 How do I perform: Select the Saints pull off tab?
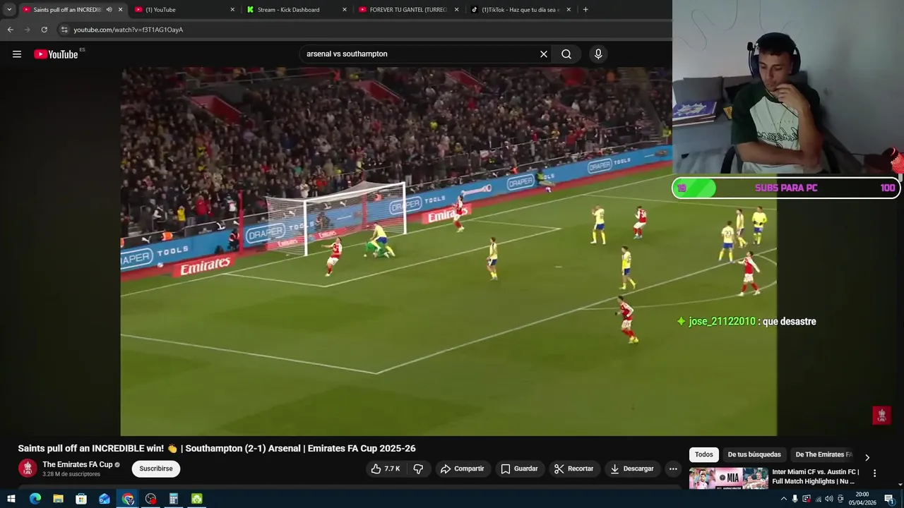67,9
